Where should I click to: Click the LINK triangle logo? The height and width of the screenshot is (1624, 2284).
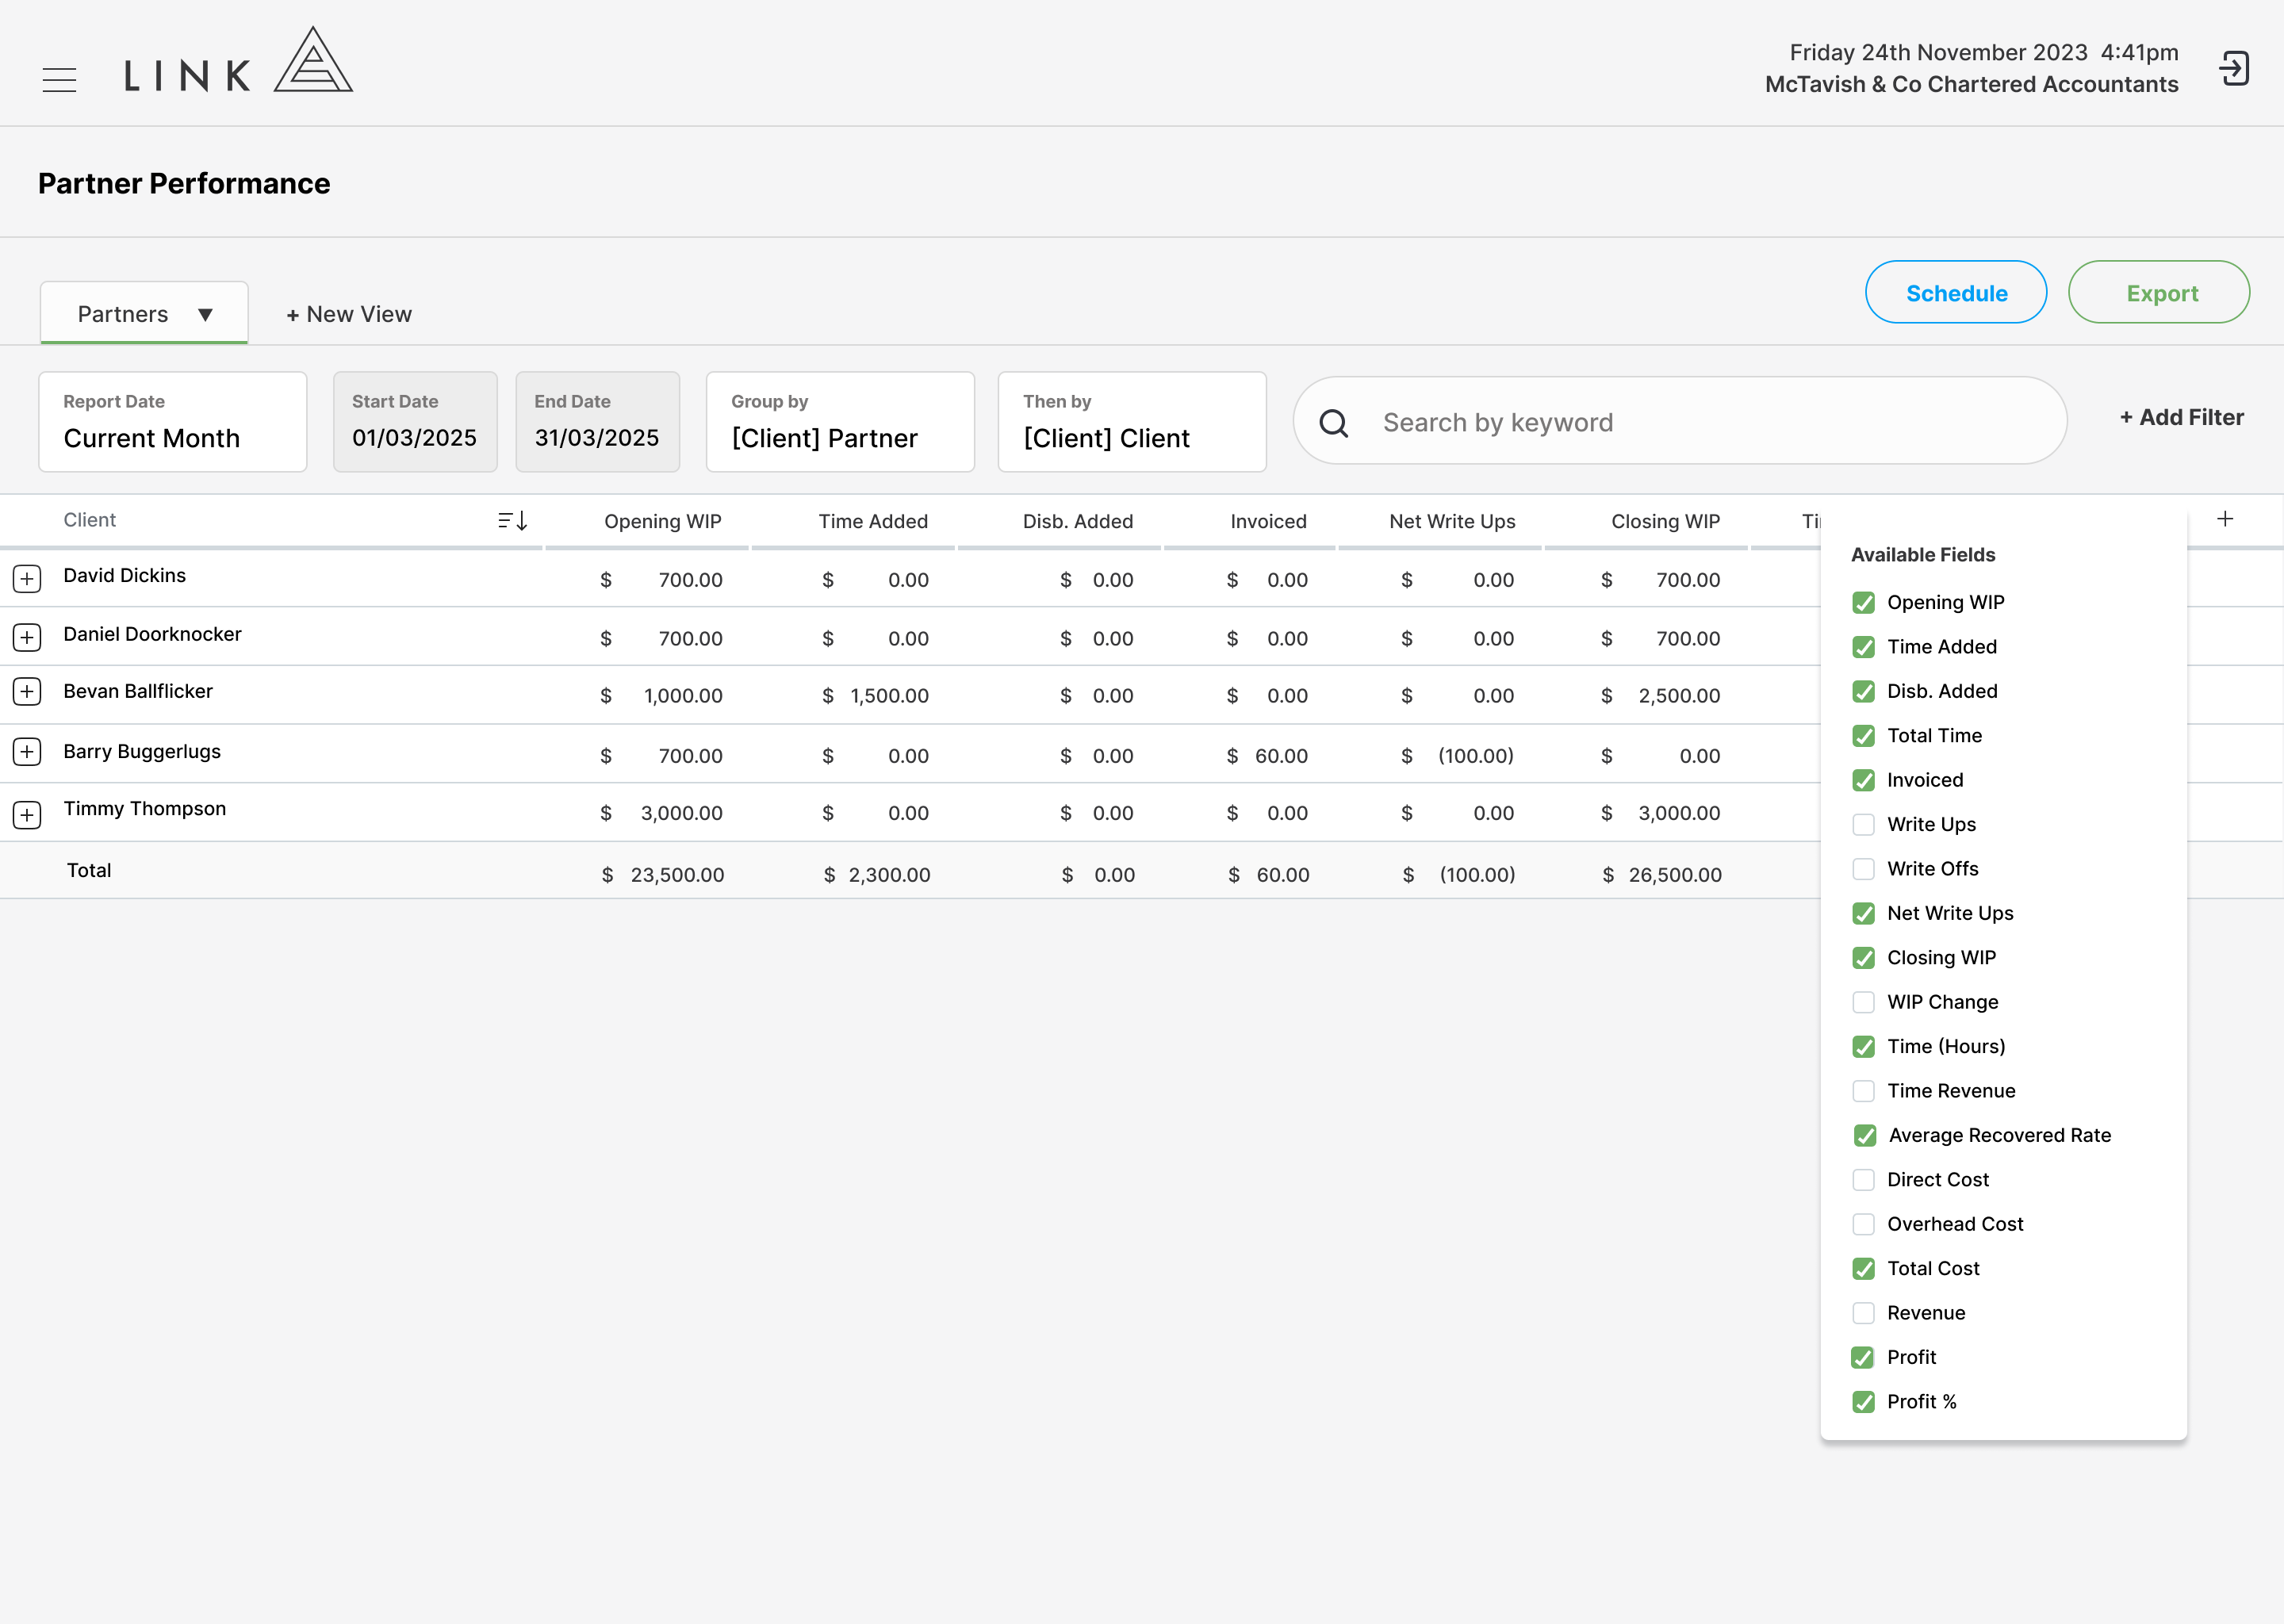[x=313, y=60]
